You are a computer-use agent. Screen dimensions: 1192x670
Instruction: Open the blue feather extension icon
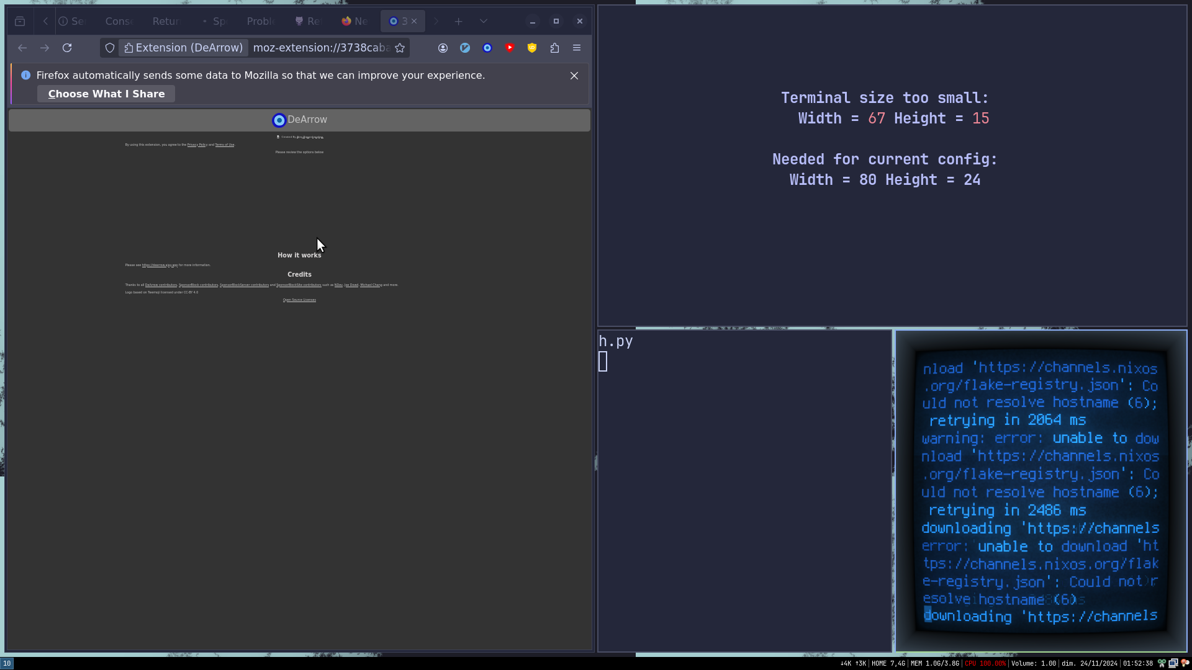point(465,48)
